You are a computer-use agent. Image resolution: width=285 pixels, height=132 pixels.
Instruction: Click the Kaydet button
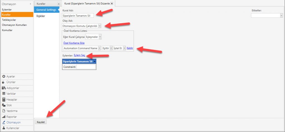coord(41,122)
